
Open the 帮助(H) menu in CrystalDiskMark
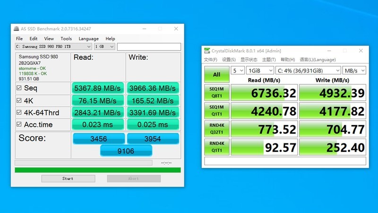pos(288,60)
